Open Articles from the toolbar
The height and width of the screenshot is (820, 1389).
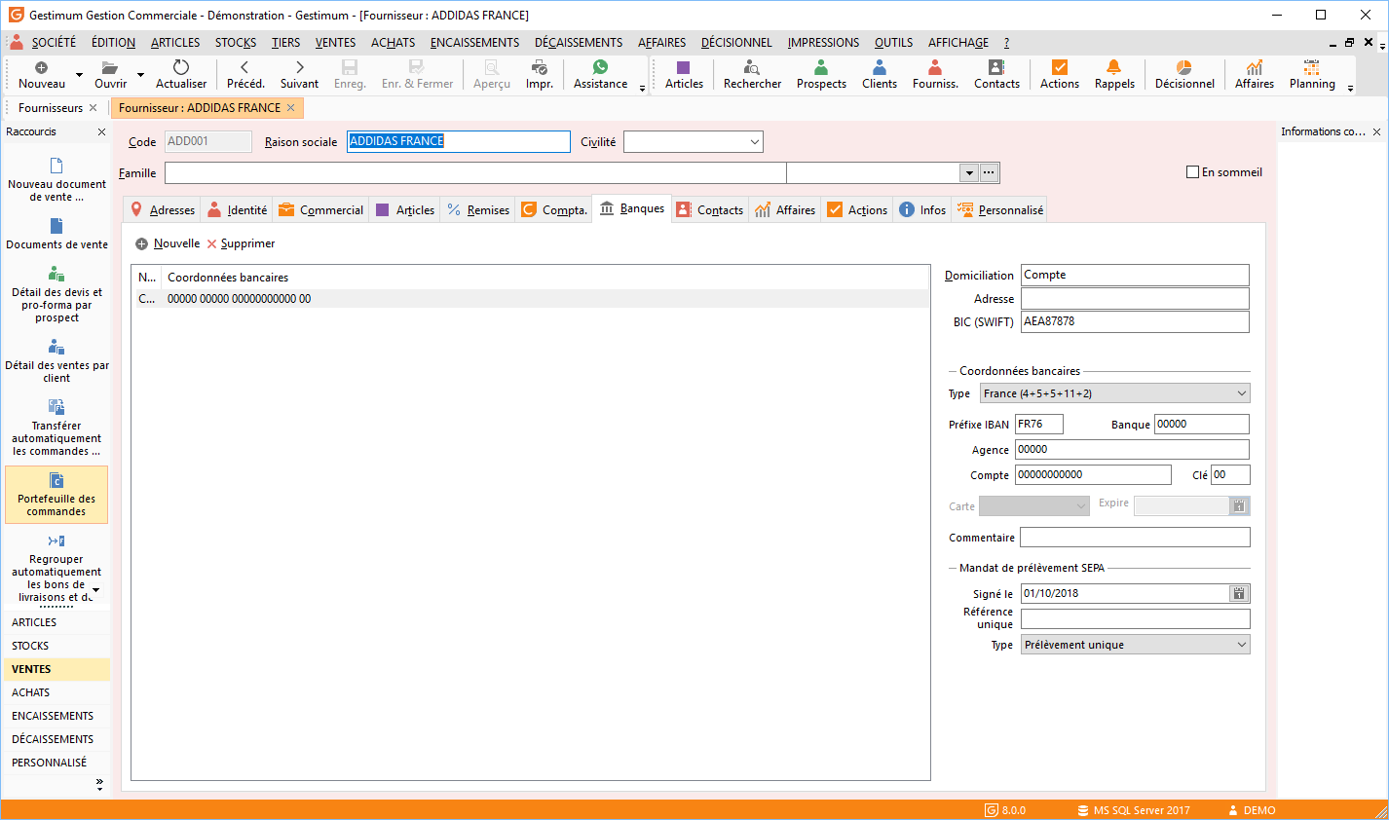(684, 75)
